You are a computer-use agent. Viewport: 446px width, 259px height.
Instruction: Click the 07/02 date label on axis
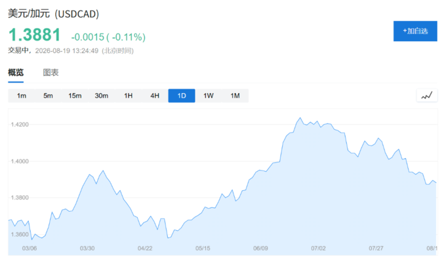click(318, 249)
